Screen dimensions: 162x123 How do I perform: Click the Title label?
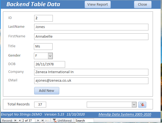(x=12, y=46)
